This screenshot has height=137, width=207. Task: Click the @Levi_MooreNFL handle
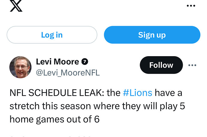[x=68, y=73]
